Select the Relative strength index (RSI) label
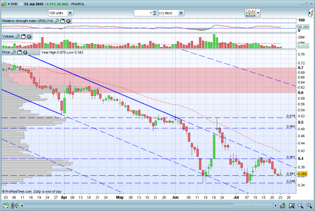Image resolution: width=315 pixels, height=211 pixels. 28,21
